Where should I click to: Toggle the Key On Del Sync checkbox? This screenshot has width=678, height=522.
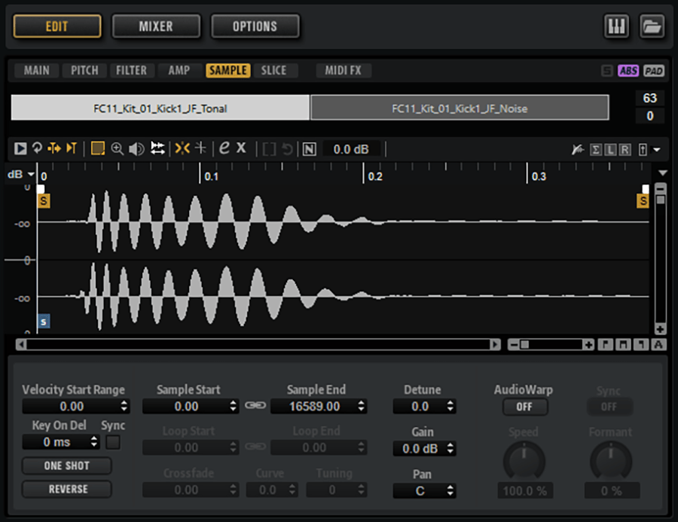[x=113, y=442]
